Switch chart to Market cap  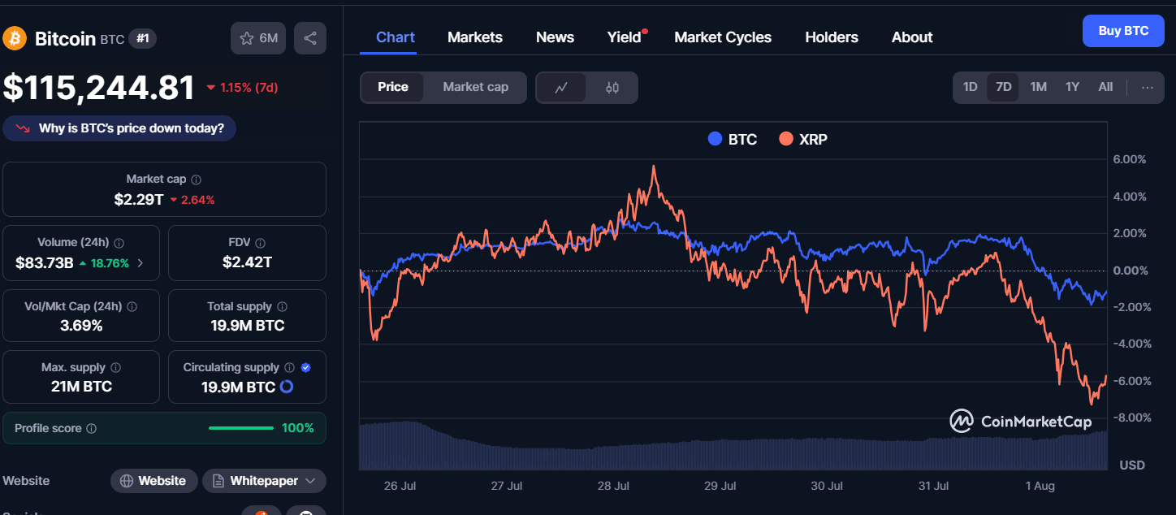tap(475, 88)
